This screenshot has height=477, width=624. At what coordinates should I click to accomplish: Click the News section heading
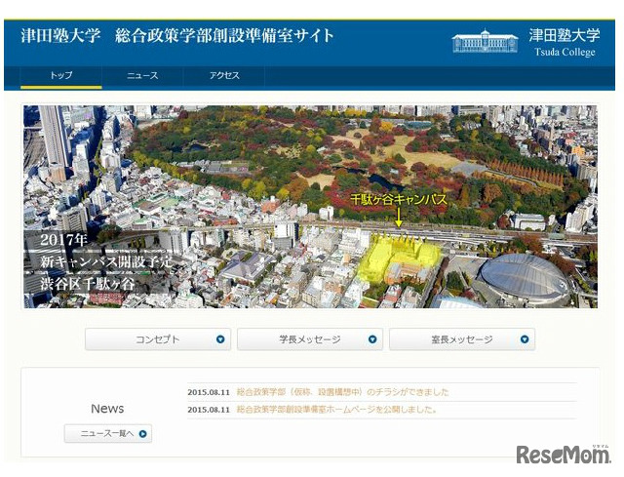tap(107, 409)
